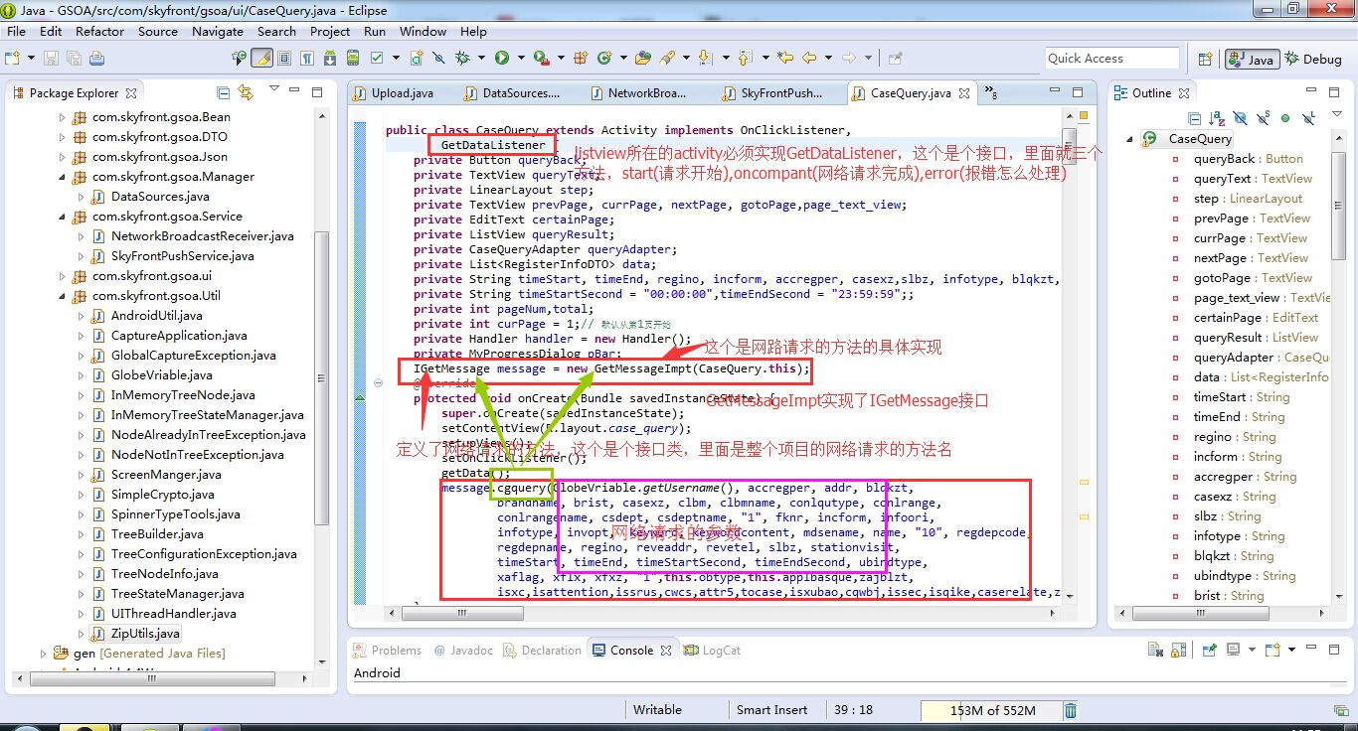The image size is (1358, 731).
Task: Click the Back navigation arrow icon
Action: tap(809, 58)
